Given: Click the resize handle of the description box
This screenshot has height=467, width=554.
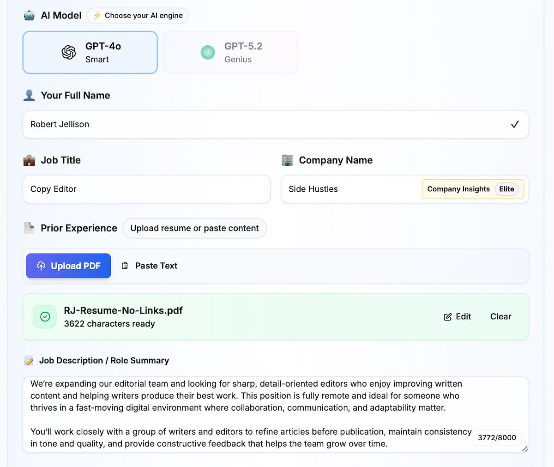Looking at the screenshot, I should pos(525,449).
